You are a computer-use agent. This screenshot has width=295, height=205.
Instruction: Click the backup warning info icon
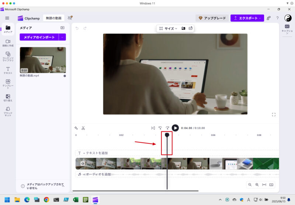click(23, 186)
